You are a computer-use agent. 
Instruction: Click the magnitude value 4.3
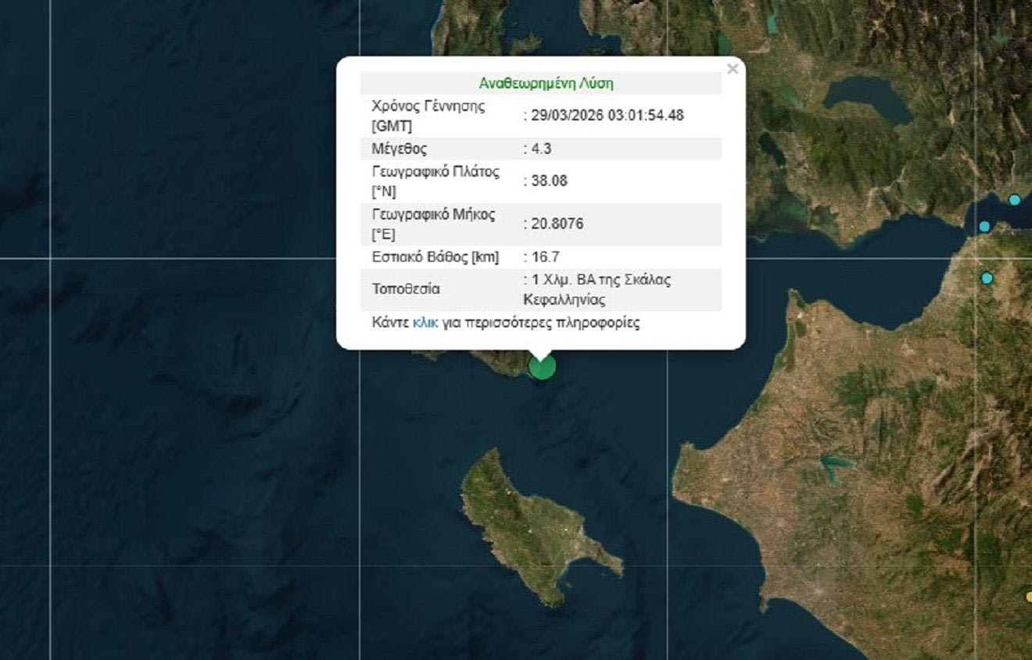[x=541, y=148]
